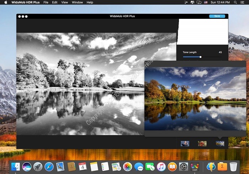Viewport: 249px width, 174px height.
Task: Select the boat photo thumbnail
Action: [185, 143]
